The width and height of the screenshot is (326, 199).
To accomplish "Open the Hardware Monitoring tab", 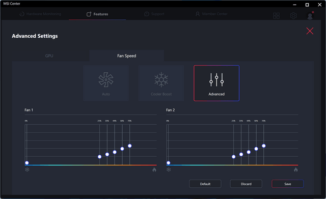I will (40, 14).
